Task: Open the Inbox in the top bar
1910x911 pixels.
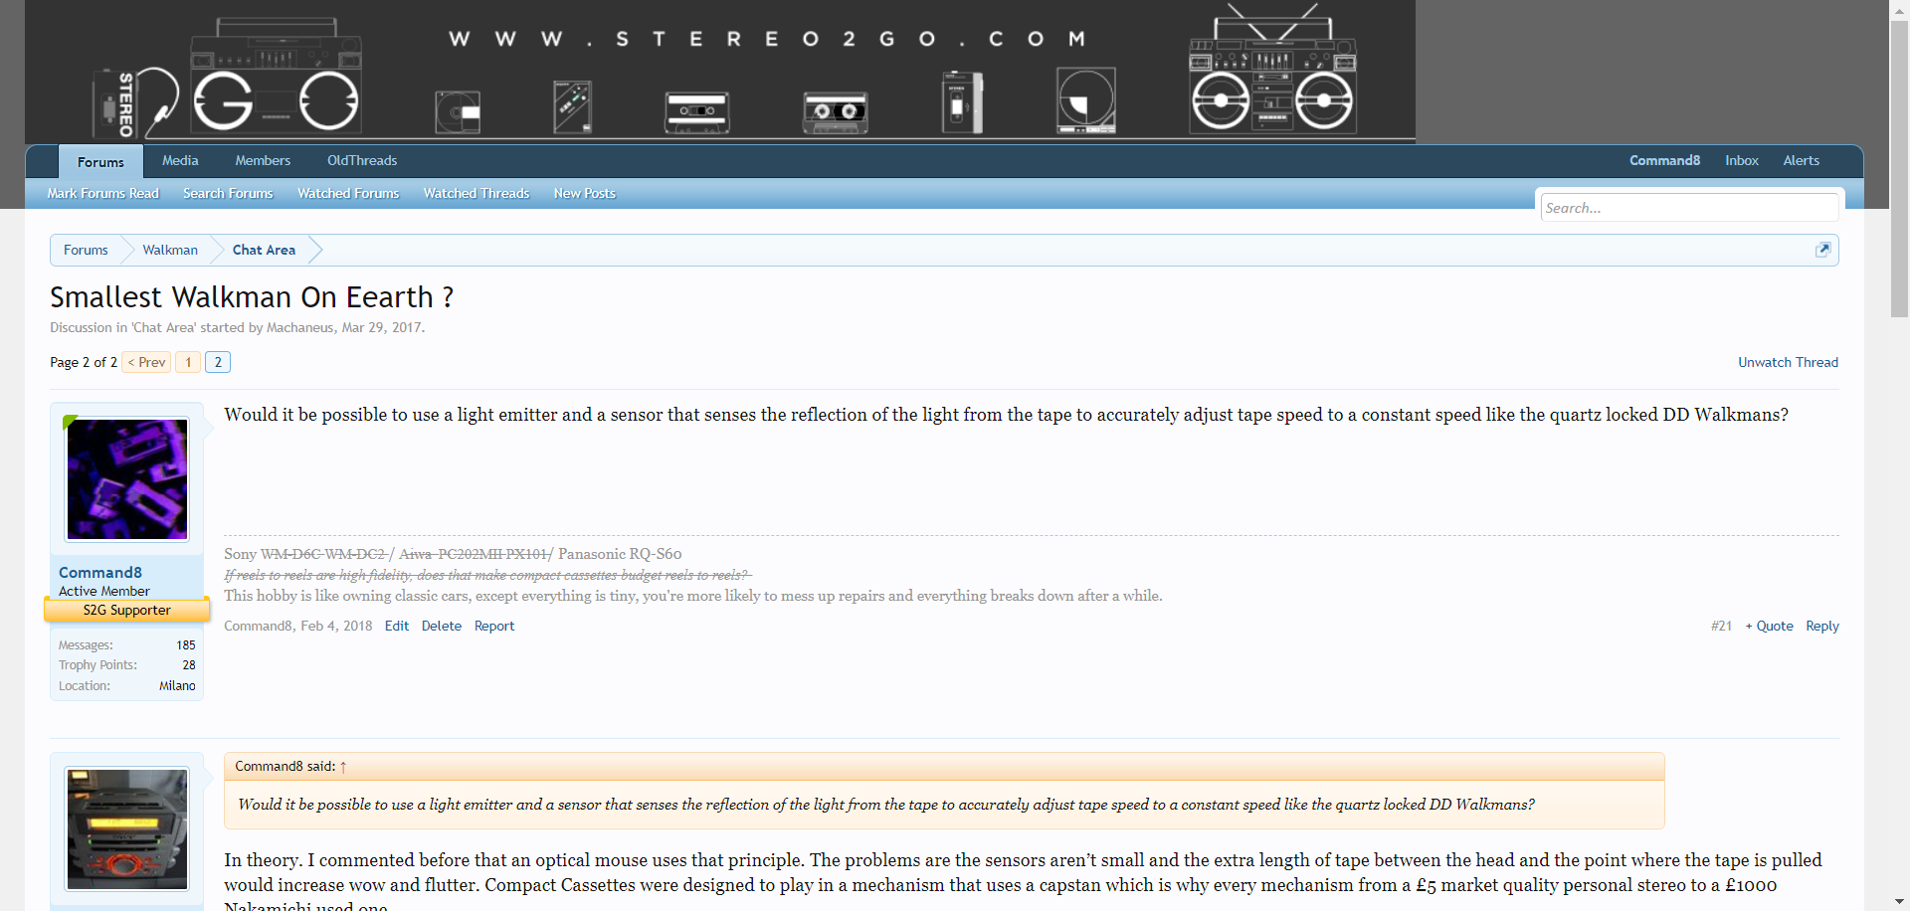Action: coord(1741,161)
